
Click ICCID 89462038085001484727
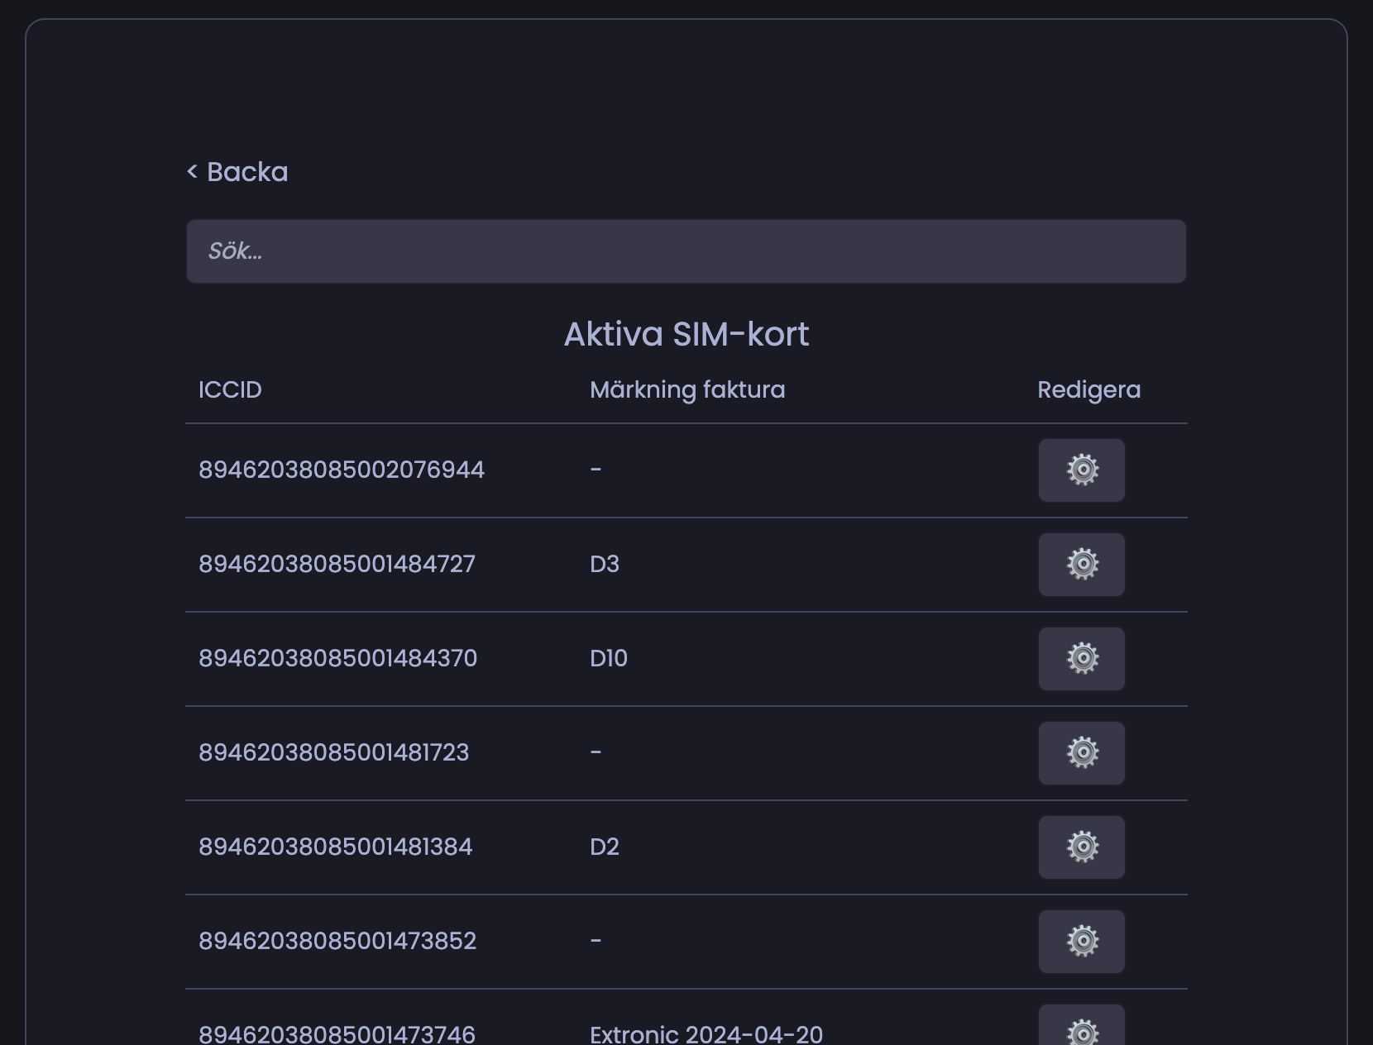(337, 565)
